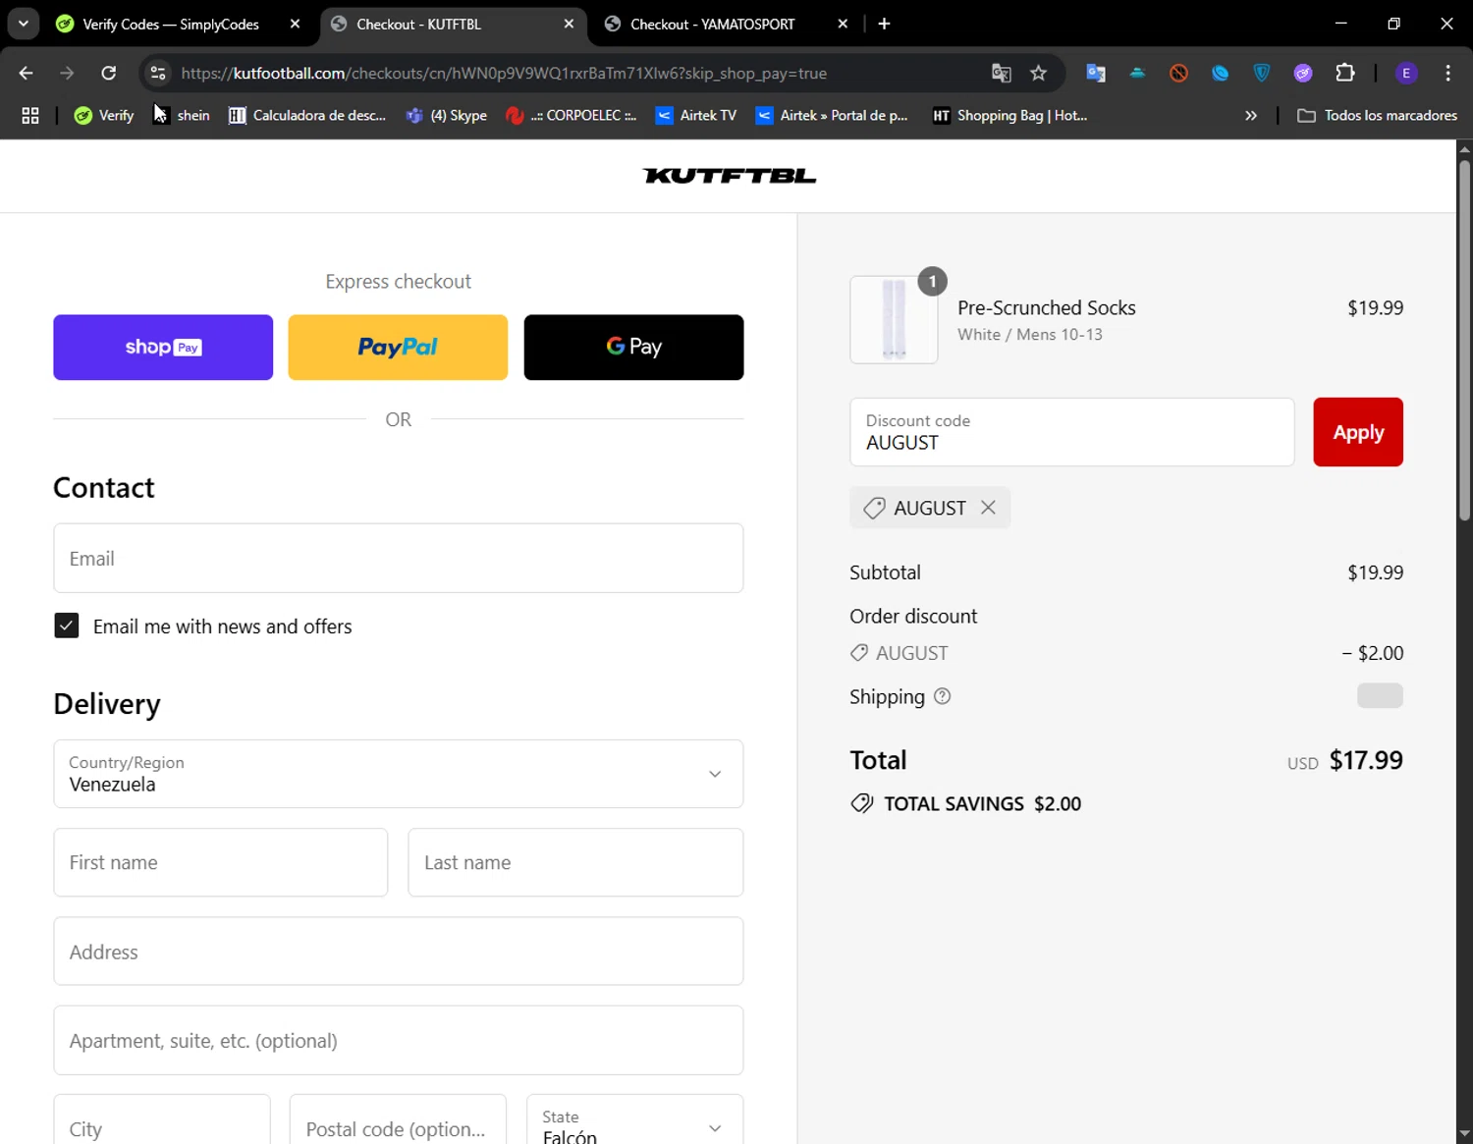Viewport: 1473px width, 1144px height.
Task: Apply the discount code
Action: pos(1358,432)
